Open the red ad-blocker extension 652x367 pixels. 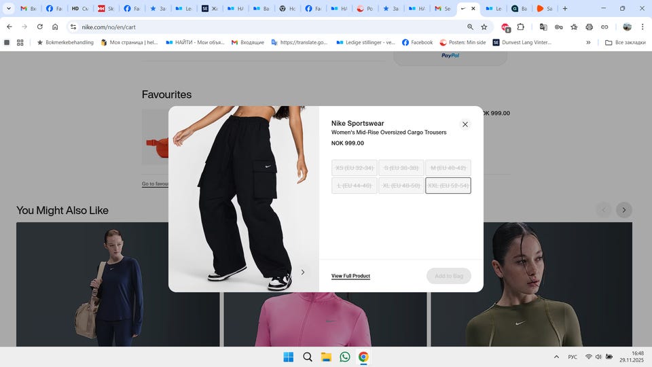(505, 27)
